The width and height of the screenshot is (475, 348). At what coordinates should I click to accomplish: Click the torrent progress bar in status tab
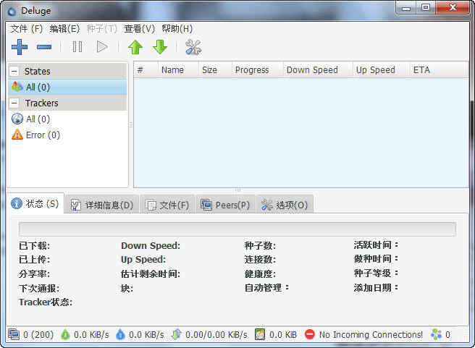(x=237, y=229)
